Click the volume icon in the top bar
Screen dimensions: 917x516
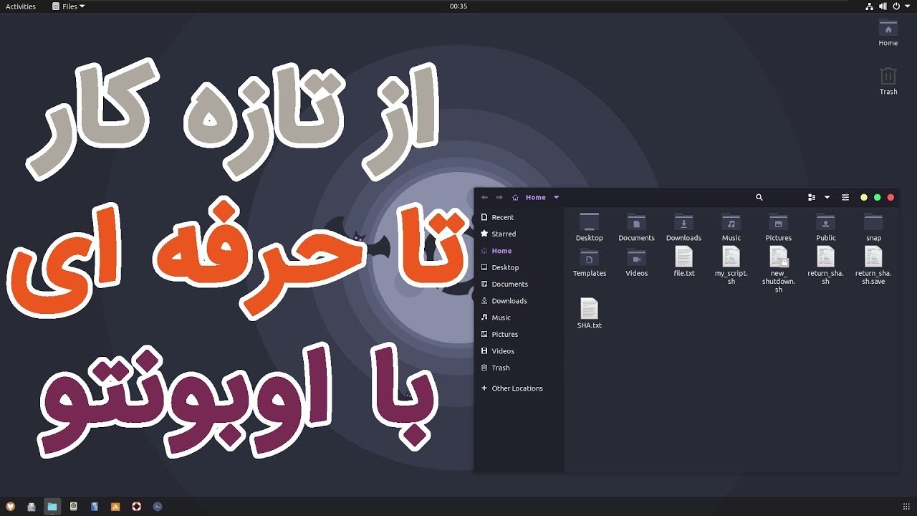883,6
